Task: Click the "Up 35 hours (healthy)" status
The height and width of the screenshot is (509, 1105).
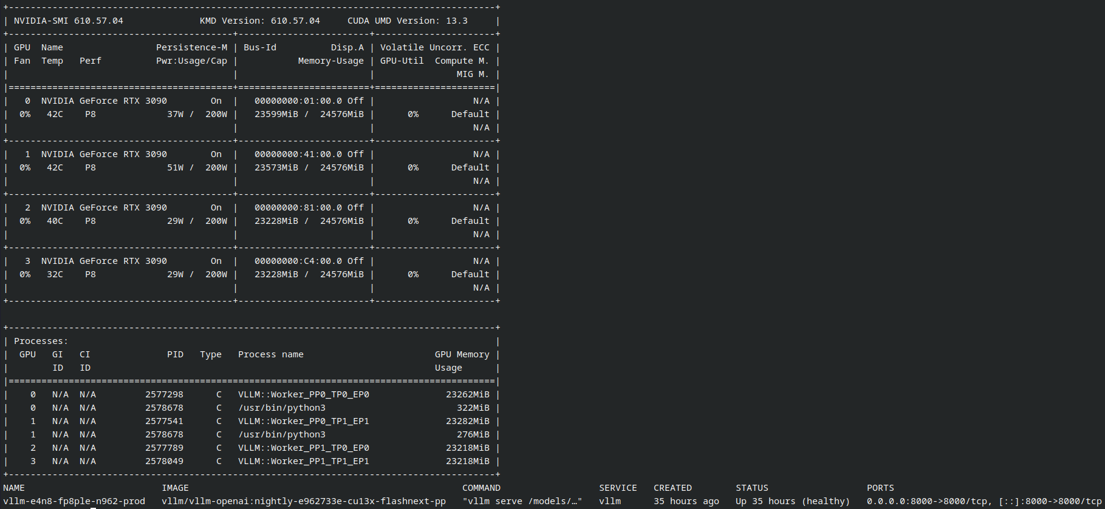Action: click(x=793, y=501)
